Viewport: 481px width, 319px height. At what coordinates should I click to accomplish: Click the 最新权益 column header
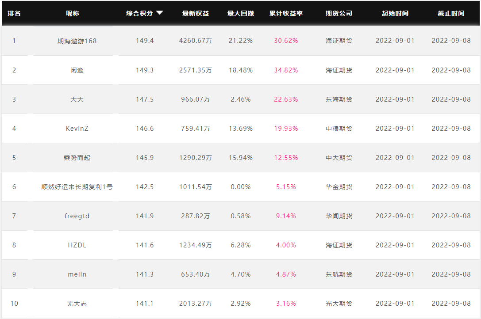pos(196,13)
